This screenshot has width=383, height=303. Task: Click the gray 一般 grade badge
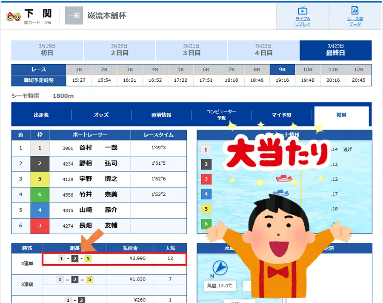(x=74, y=16)
